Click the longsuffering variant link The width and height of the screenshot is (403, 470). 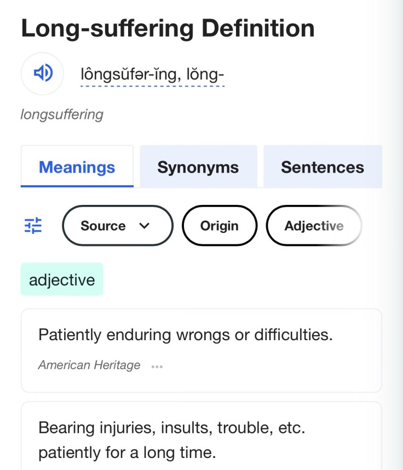click(61, 114)
